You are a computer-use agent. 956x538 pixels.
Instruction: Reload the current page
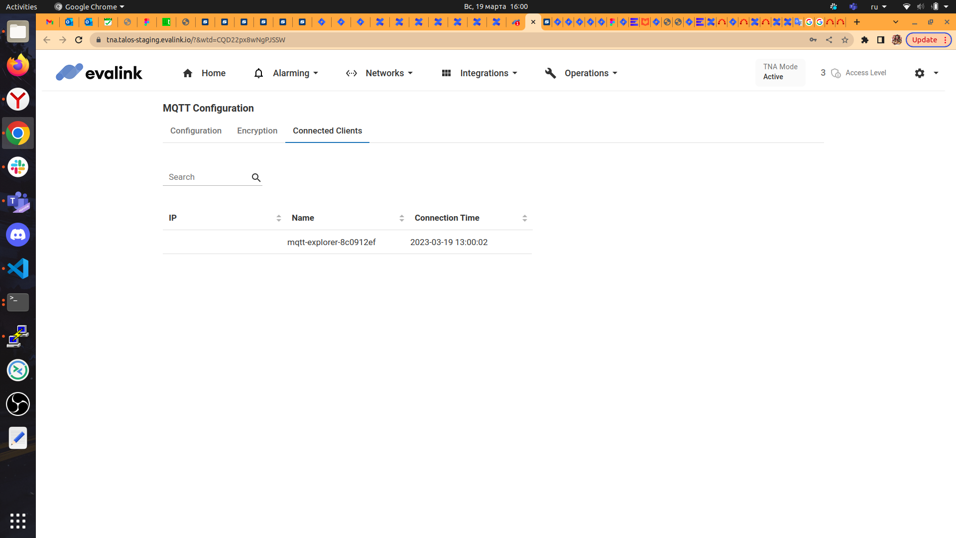(79, 40)
